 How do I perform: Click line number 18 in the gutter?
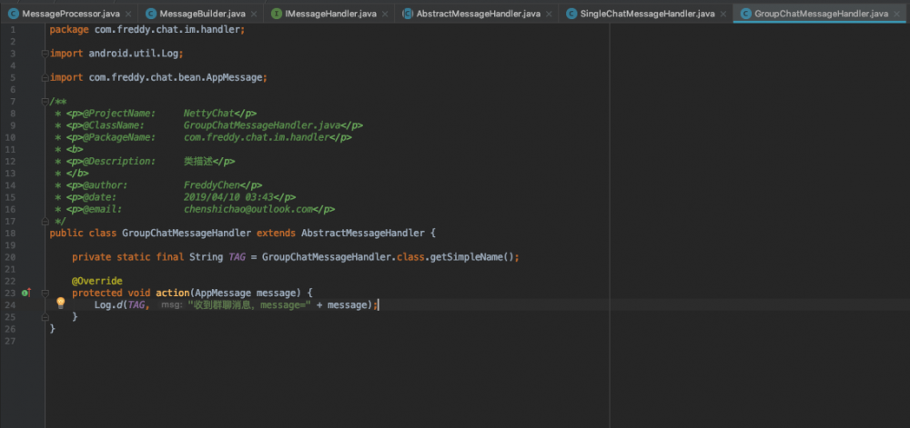pos(9,233)
